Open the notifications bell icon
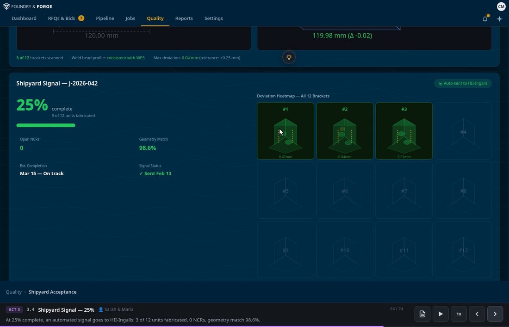Image resolution: width=509 pixels, height=327 pixels. (485, 19)
